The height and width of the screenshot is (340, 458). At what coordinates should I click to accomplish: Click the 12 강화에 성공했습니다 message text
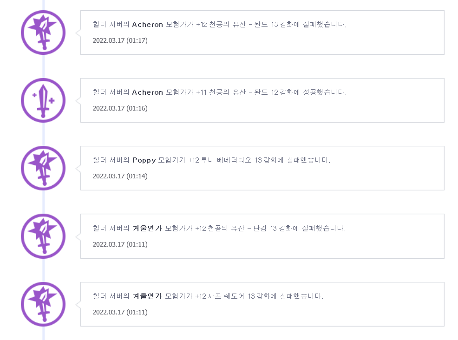309,92
